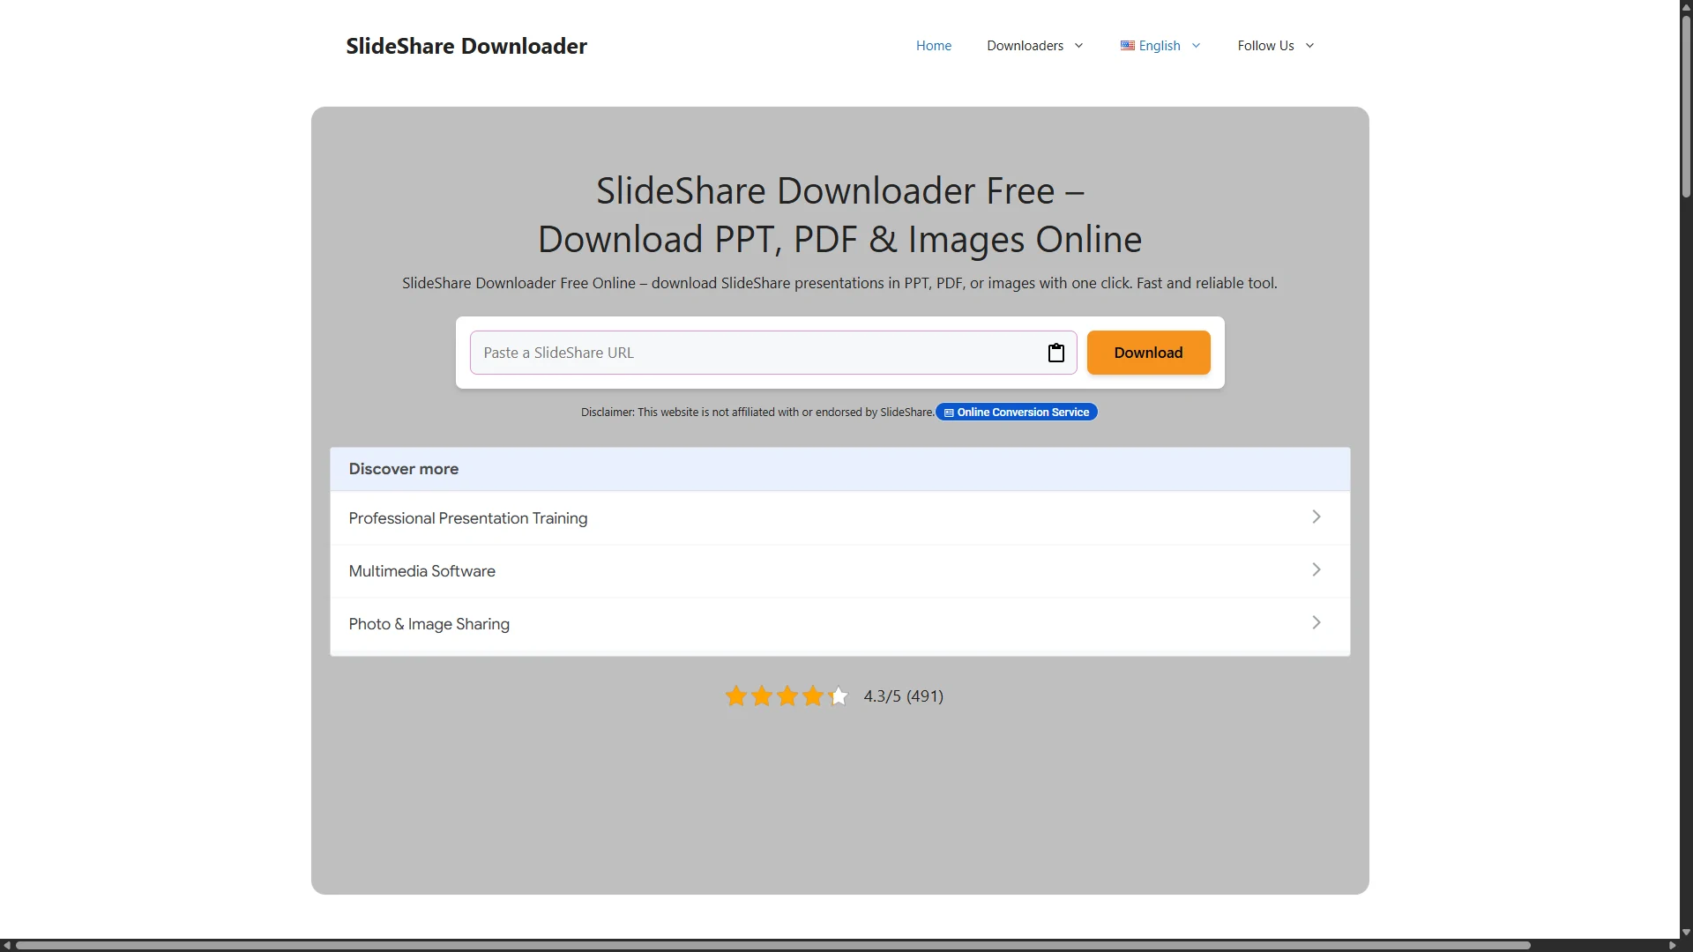Open the Downloaders dropdown menu
This screenshot has width=1693, height=952.
click(1035, 46)
